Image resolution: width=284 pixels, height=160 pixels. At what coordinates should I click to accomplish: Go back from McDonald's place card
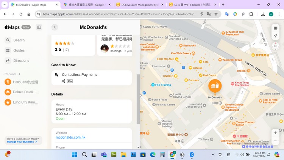click(x=55, y=27)
